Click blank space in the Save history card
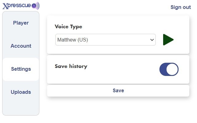 (x=117, y=75)
